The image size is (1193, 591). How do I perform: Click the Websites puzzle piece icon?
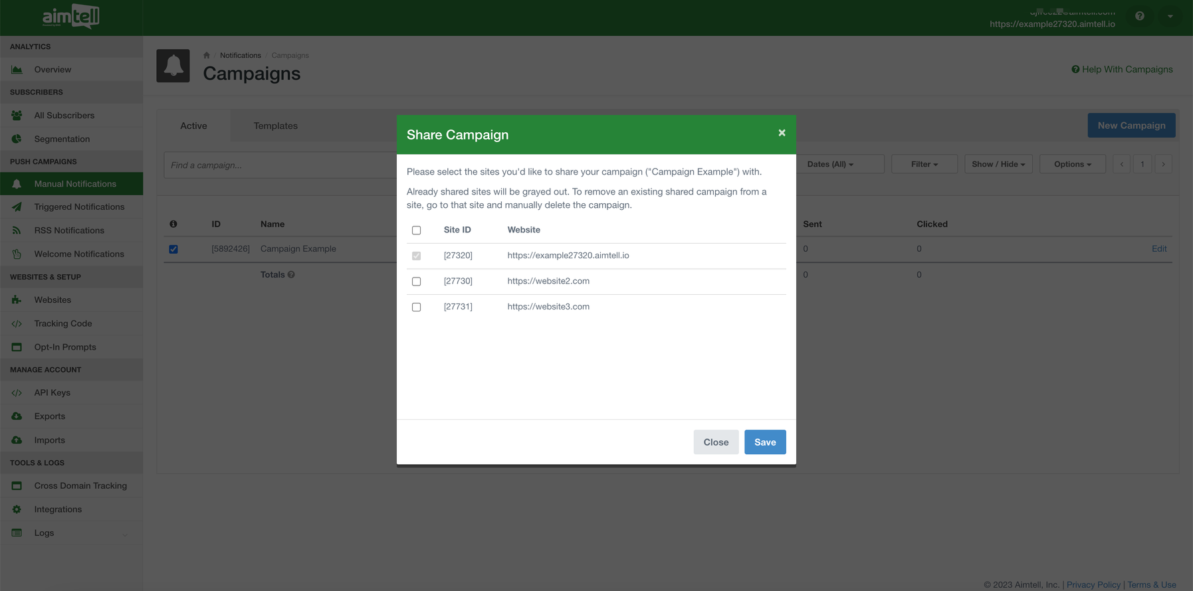[x=17, y=300]
